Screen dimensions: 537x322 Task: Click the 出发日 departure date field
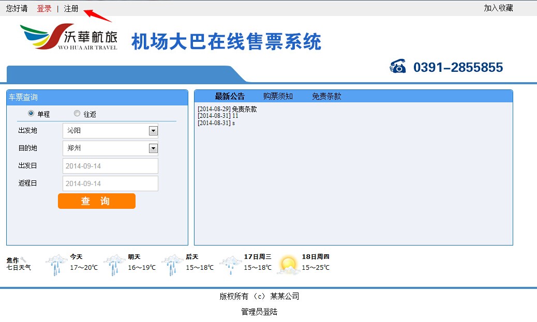(x=110, y=166)
